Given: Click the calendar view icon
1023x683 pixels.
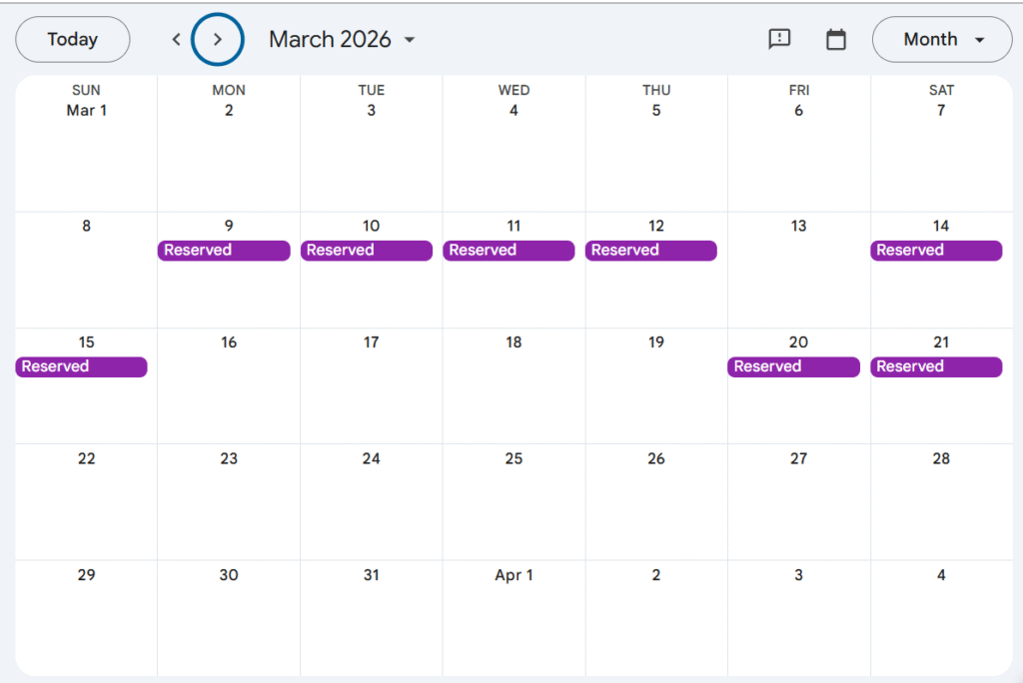Looking at the screenshot, I should (836, 40).
